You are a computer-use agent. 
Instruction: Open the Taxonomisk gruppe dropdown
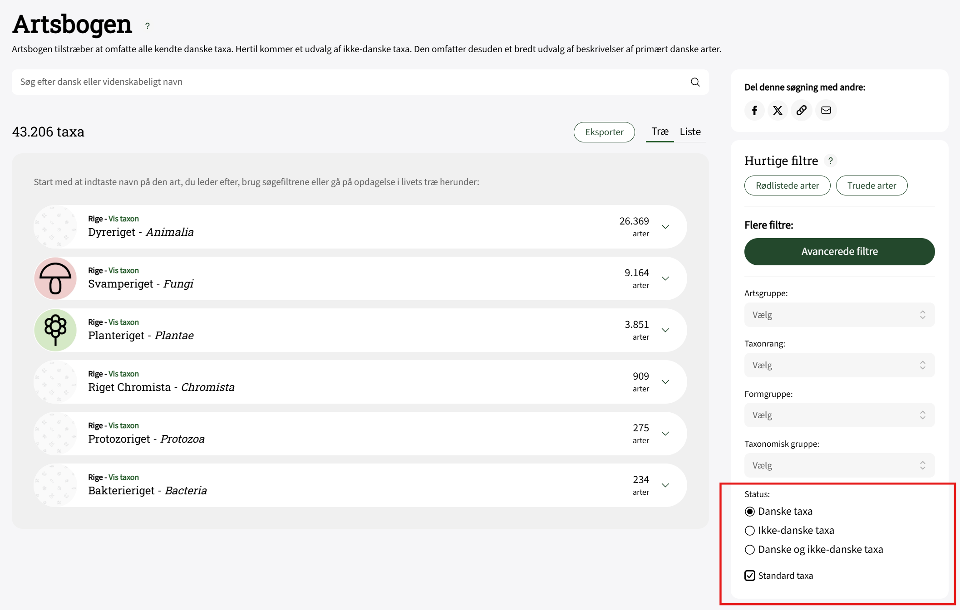[839, 465]
